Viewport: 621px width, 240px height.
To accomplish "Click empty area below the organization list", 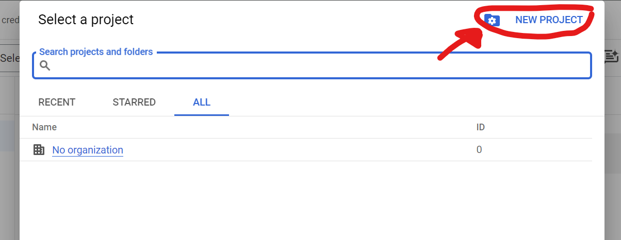I will 312,201.
